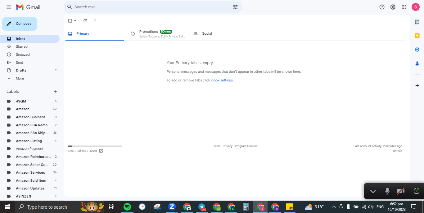Open the Amazon Business label
424x213 pixels.
pos(30,117)
